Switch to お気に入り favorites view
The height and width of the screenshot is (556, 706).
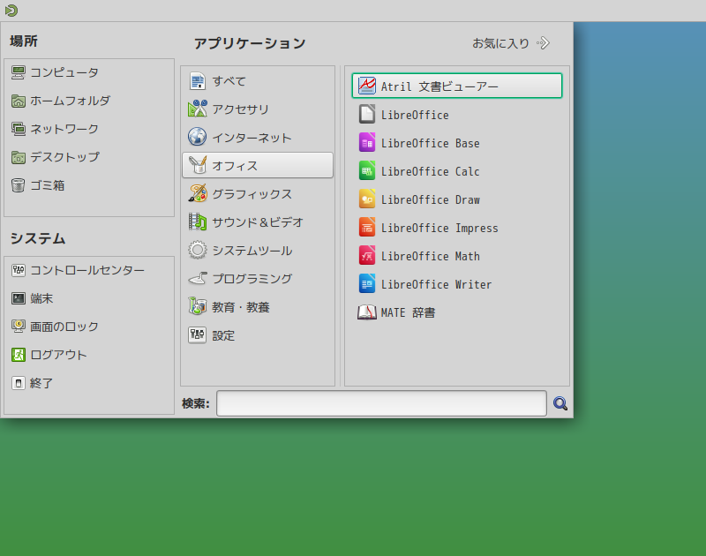click(x=511, y=43)
